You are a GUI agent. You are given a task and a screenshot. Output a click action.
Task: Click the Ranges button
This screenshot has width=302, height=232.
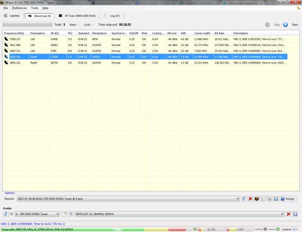point(288,198)
